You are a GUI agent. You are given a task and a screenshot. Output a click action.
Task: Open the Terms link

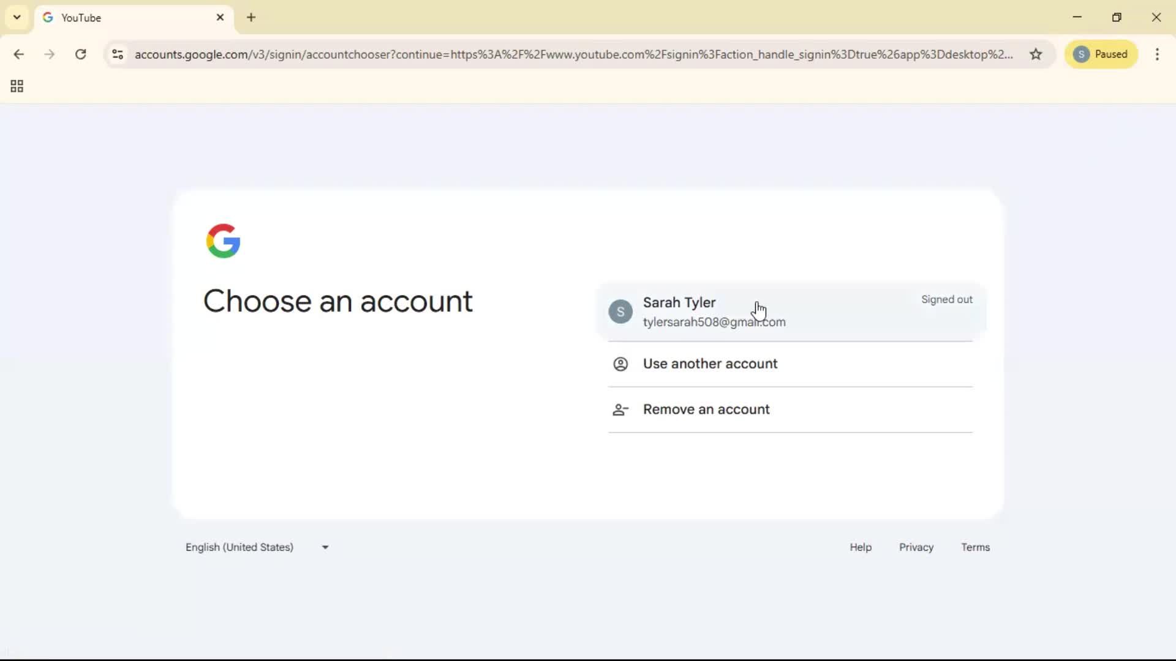[x=976, y=547]
